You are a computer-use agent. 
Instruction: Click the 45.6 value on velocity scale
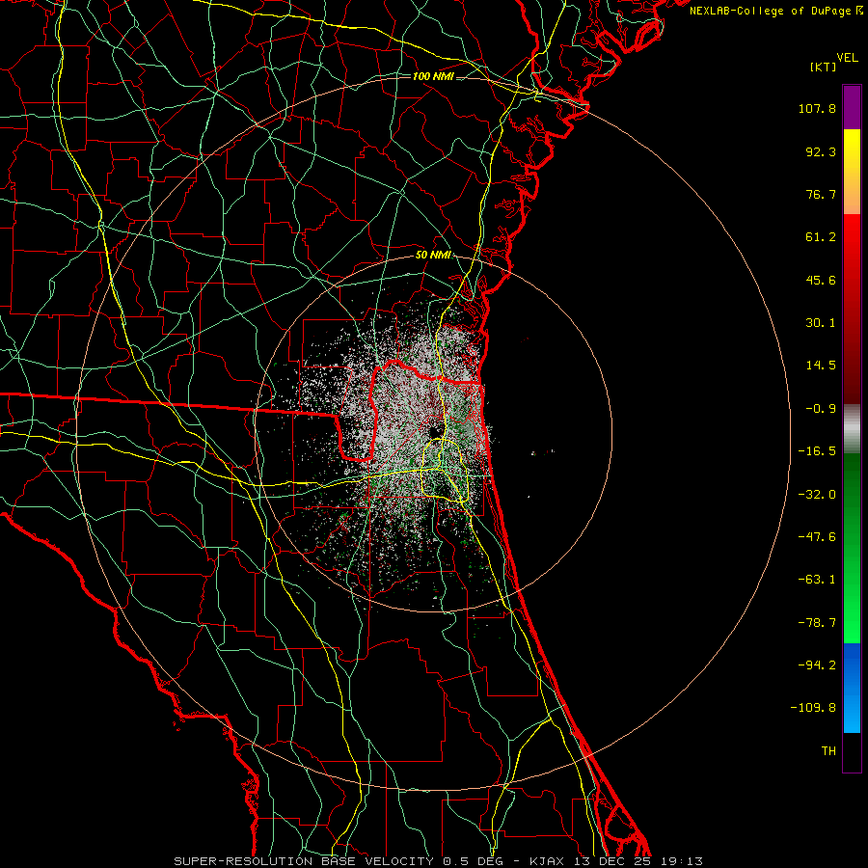(821, 280)
